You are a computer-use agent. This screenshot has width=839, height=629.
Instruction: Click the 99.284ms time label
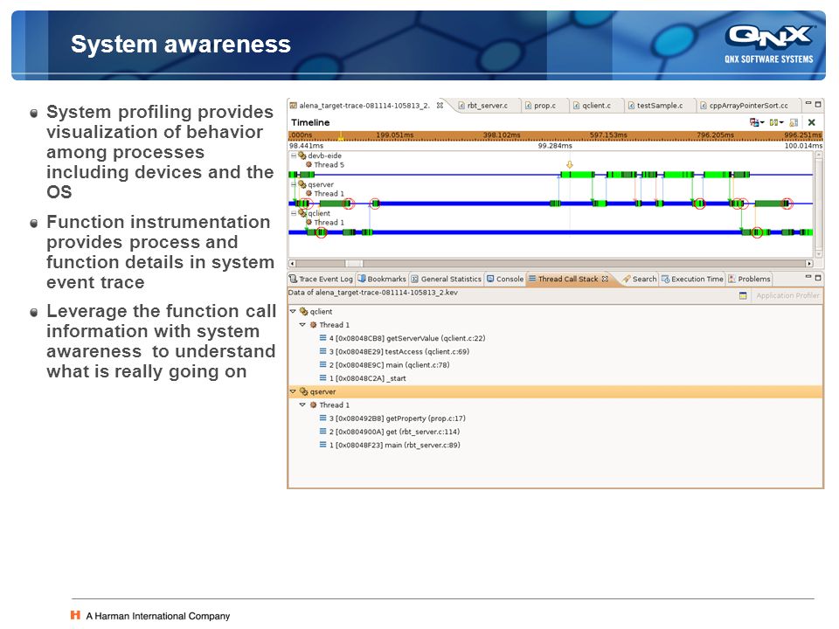(x=555, y=146)
